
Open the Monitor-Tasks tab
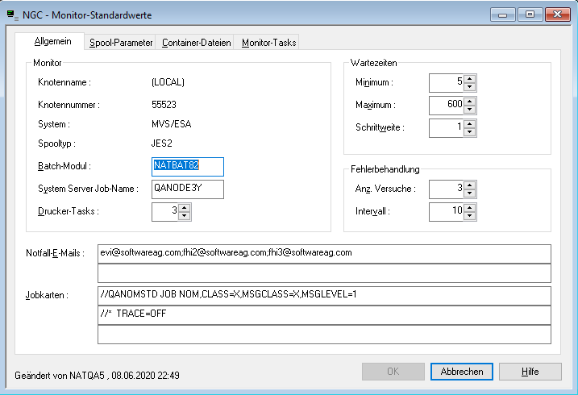tap(268, 43)
